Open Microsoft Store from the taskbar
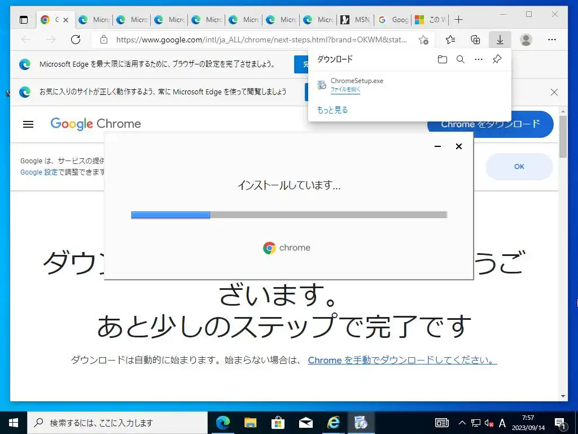Viewport: 578px width, 434px height. click(x=278, y=423)
